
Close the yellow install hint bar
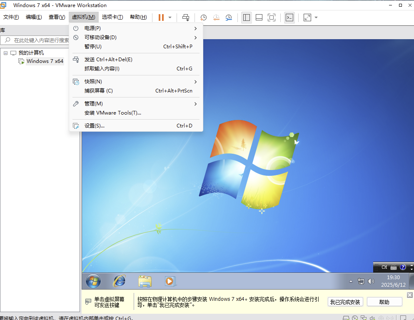point(409,295)
